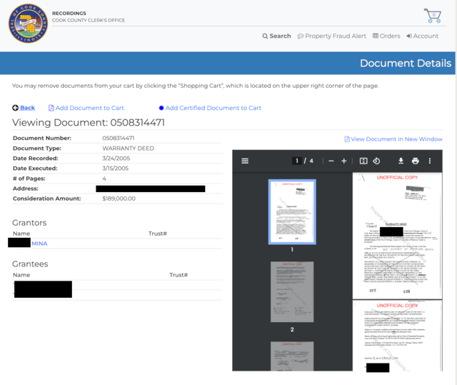Click document number value 0508314471
Viewport: 457px width, 385px height.
click(119, 138)
